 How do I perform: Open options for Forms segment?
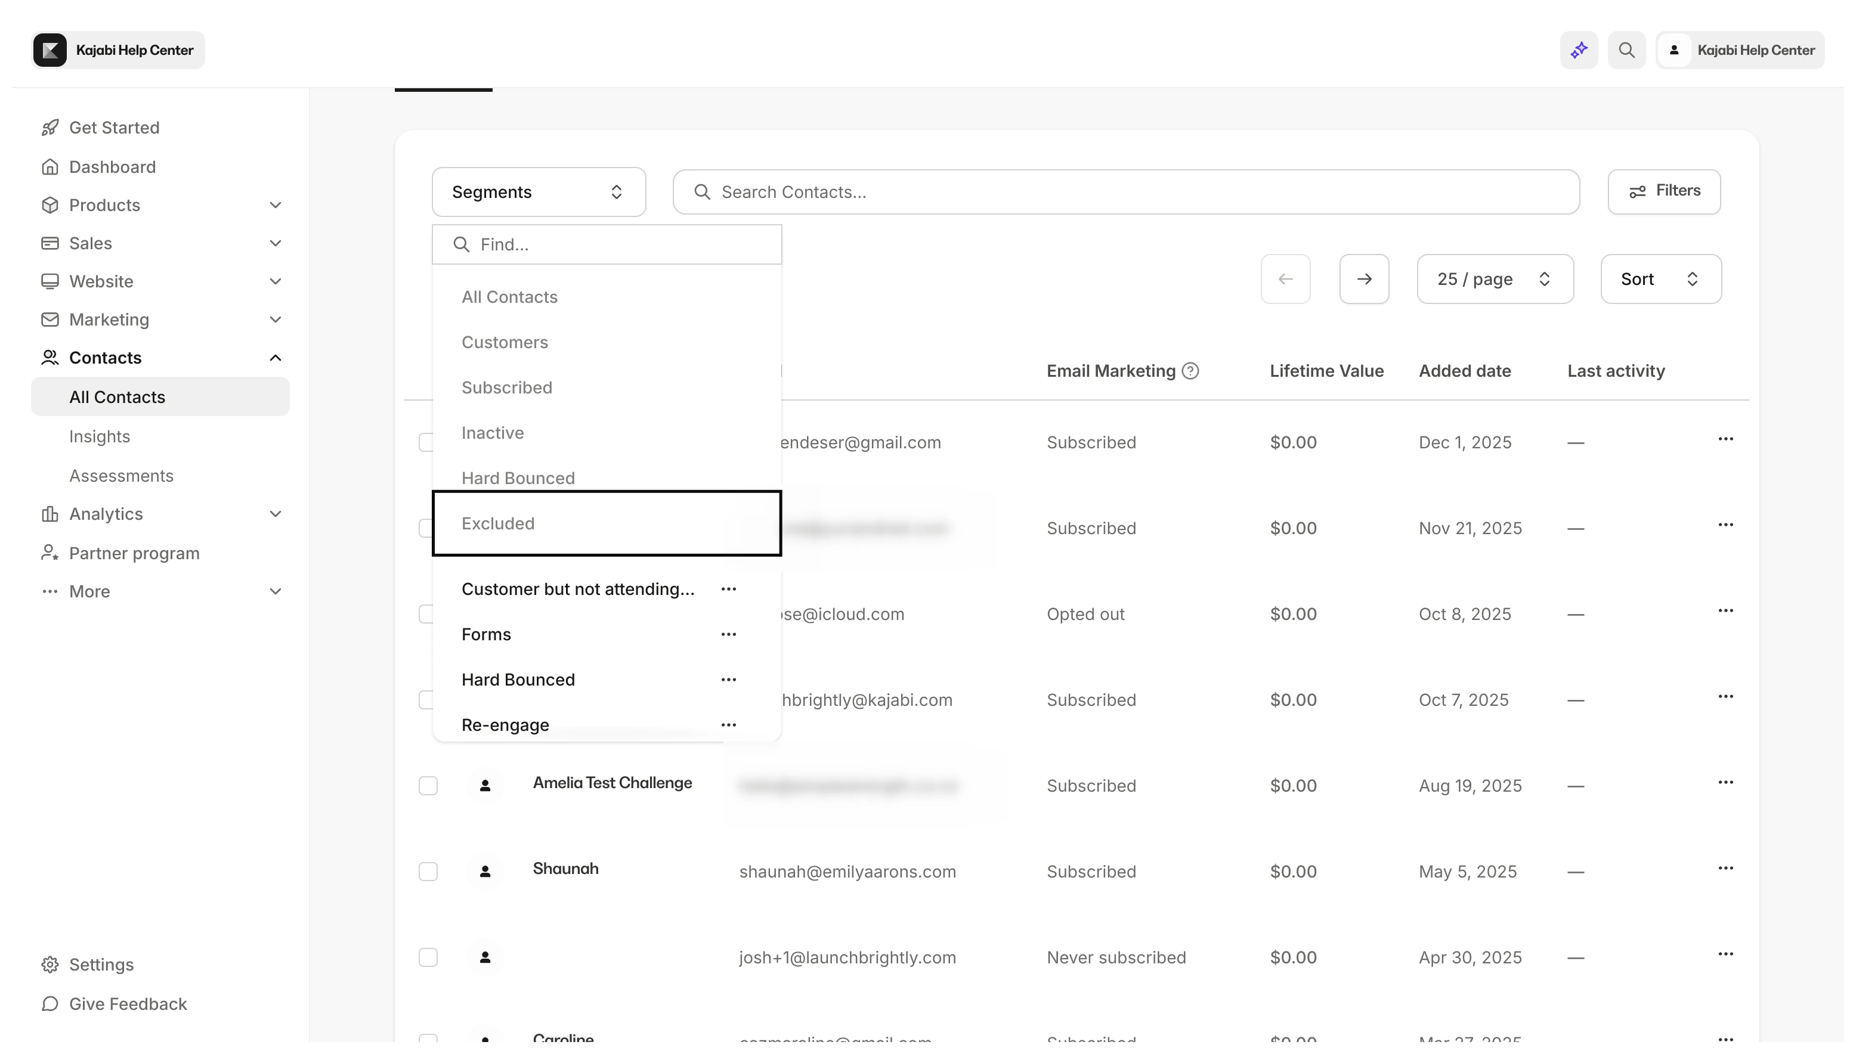[728, 634]
